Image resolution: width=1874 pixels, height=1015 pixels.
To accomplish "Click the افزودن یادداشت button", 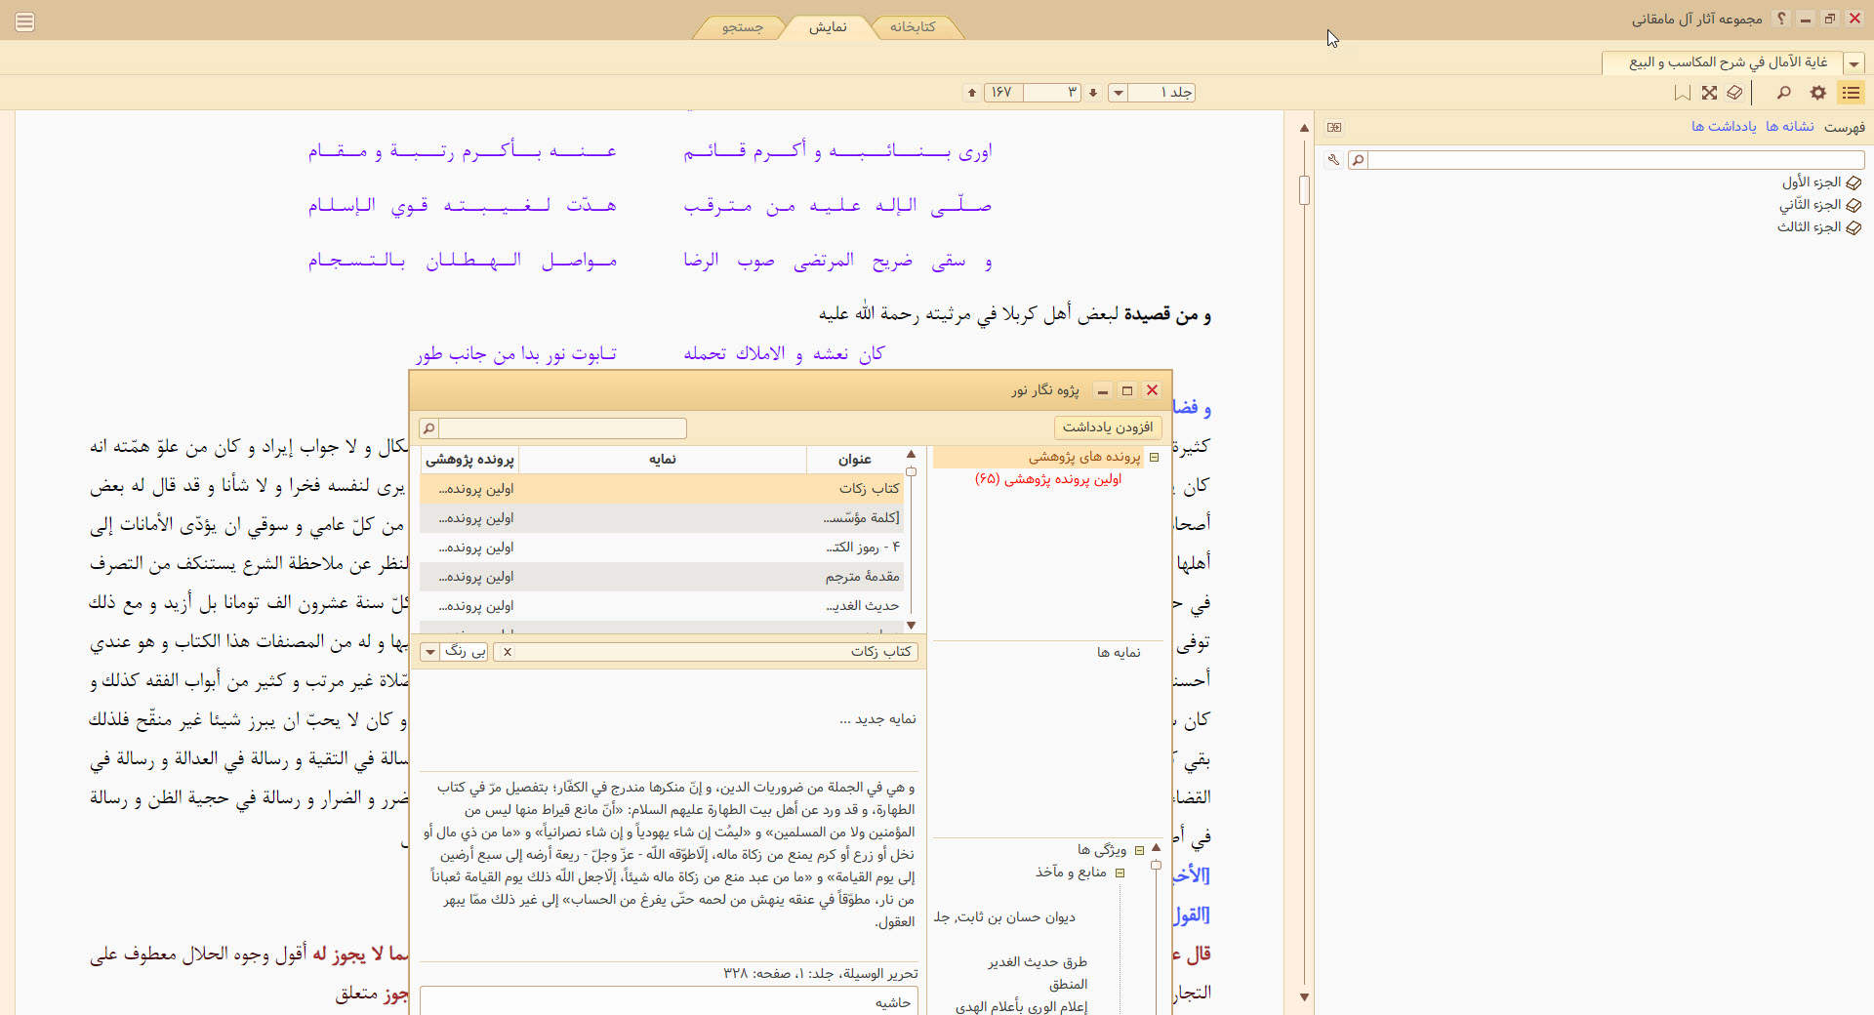I will click(x=1108, y=427).
